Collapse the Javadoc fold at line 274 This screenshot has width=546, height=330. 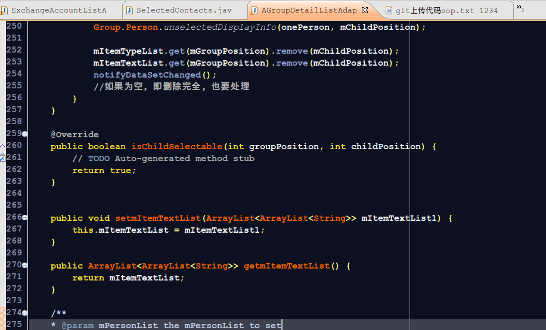24,313
